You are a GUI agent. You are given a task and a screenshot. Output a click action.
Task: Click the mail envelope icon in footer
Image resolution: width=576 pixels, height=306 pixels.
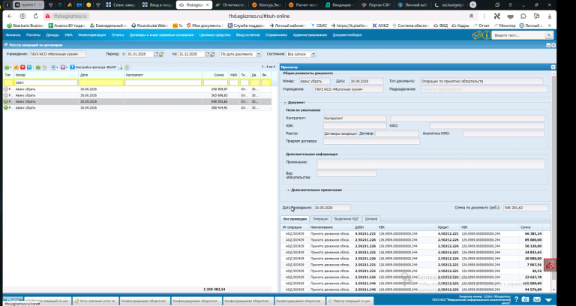coord(537,300)
